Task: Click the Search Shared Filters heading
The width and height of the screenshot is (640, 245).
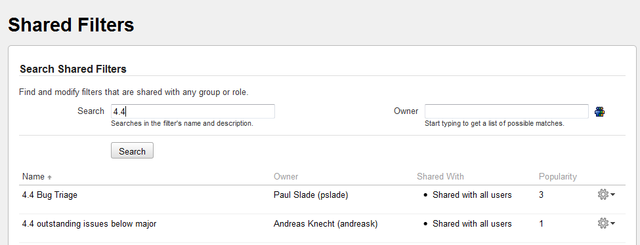Action: tap(73, 69)
